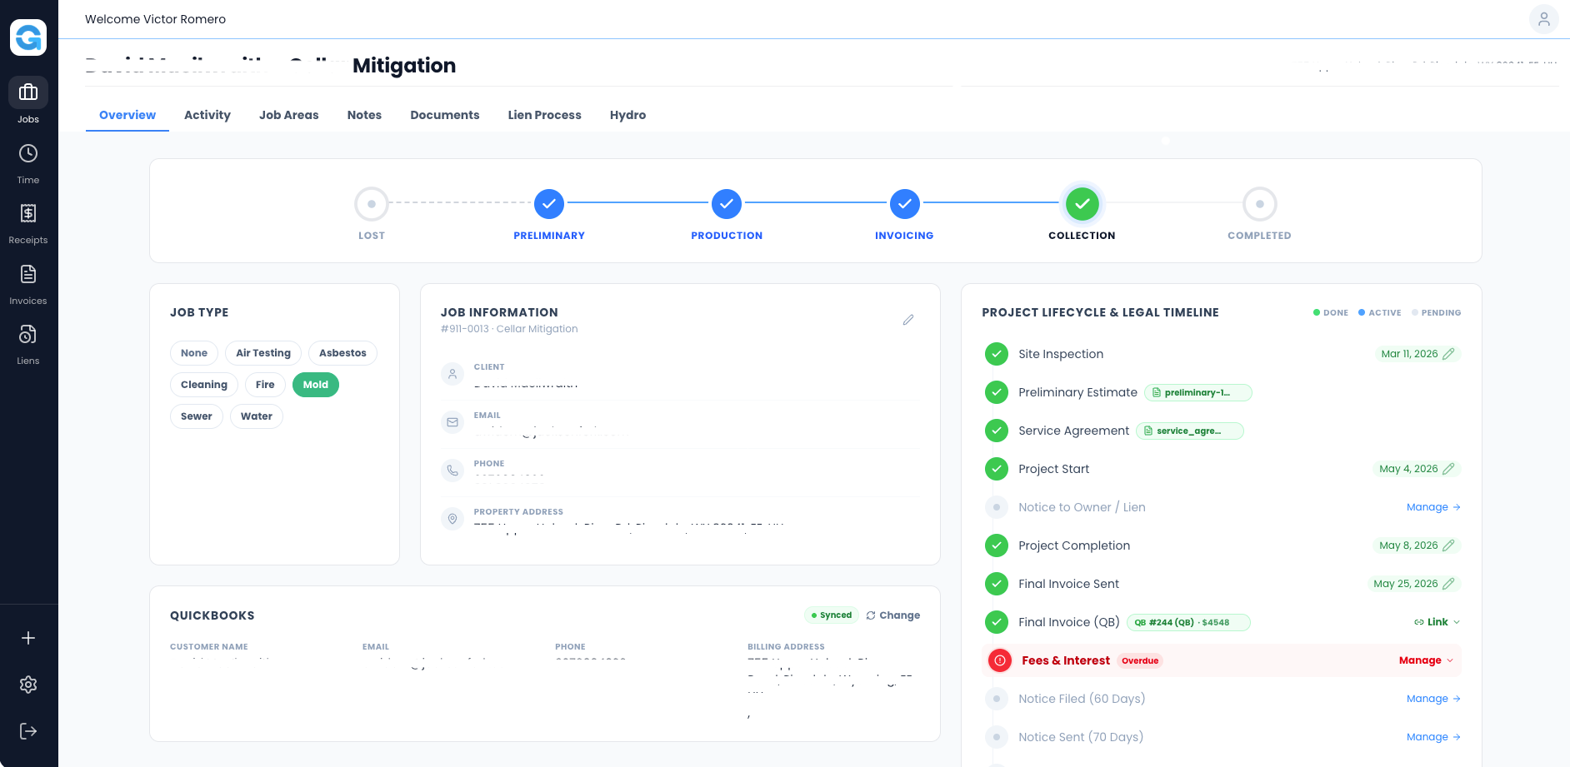This screenshot has height=767, width=1570.
Task: Click the May 25, 2026 date
Action: pyautogui.click(x=1406, y=584)
